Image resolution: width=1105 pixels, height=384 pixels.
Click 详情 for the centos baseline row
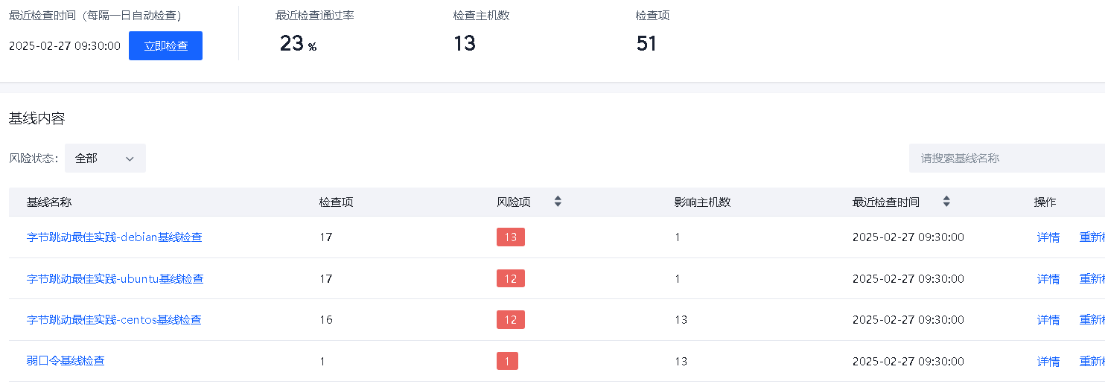1048,320
